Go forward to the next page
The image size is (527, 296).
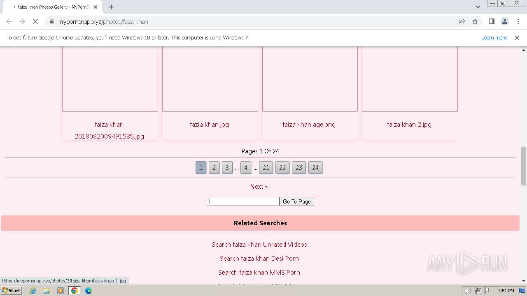(22, 22)
